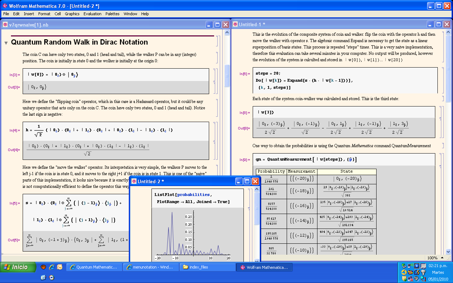Open the Help menu
Screen dimensions: 453x283
(145, 14)
